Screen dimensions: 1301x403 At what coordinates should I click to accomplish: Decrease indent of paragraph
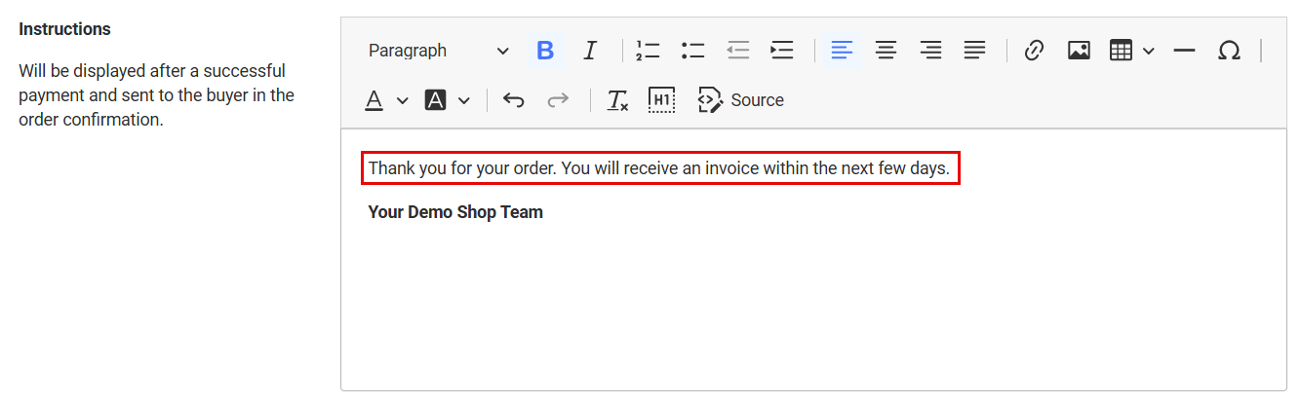pos(737,51)
